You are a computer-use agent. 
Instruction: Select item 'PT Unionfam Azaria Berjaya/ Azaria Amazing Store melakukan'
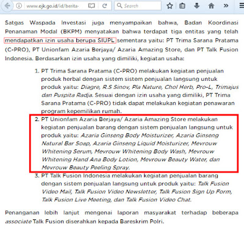click(x=129, y=119)
